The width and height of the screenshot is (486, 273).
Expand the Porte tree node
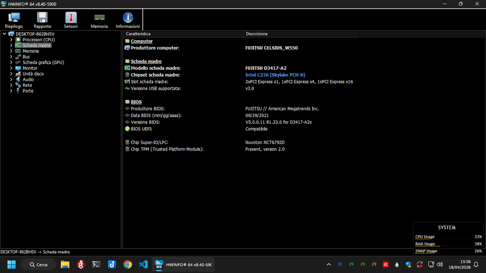(11, 91)
